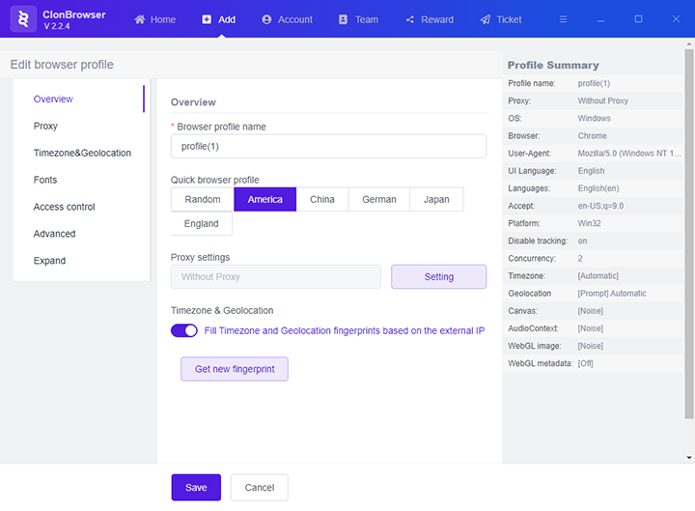Click the Ticket paper plane icon
Viewport: 695px width, 511px height.
click(x=486, y=19)
